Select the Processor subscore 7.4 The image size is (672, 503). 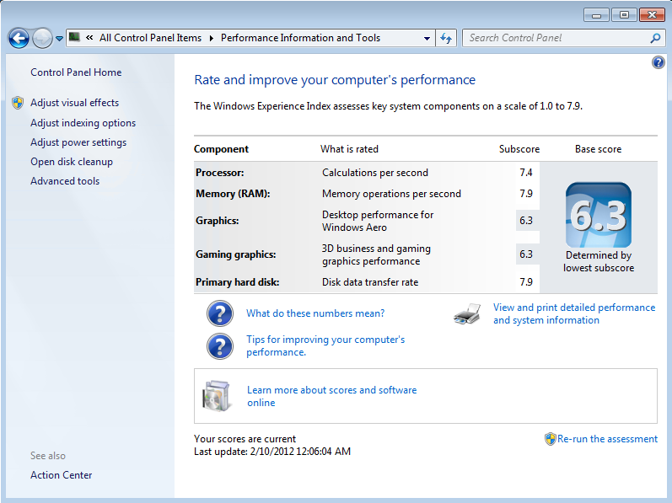pyautogui.click(x=526, y=173)
